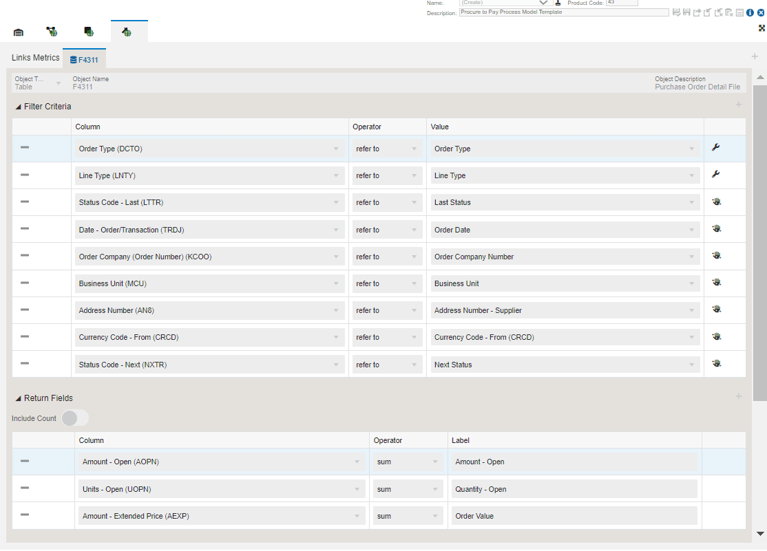The width and height of the screenshot is (767, 551).
Task: Remove the Line Type (LNTY) filter row
Action: [25, 175]
